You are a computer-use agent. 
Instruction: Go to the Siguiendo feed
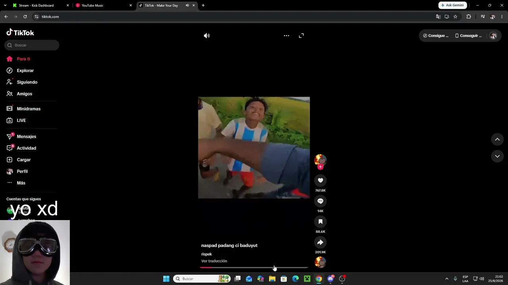coord(27,82)
